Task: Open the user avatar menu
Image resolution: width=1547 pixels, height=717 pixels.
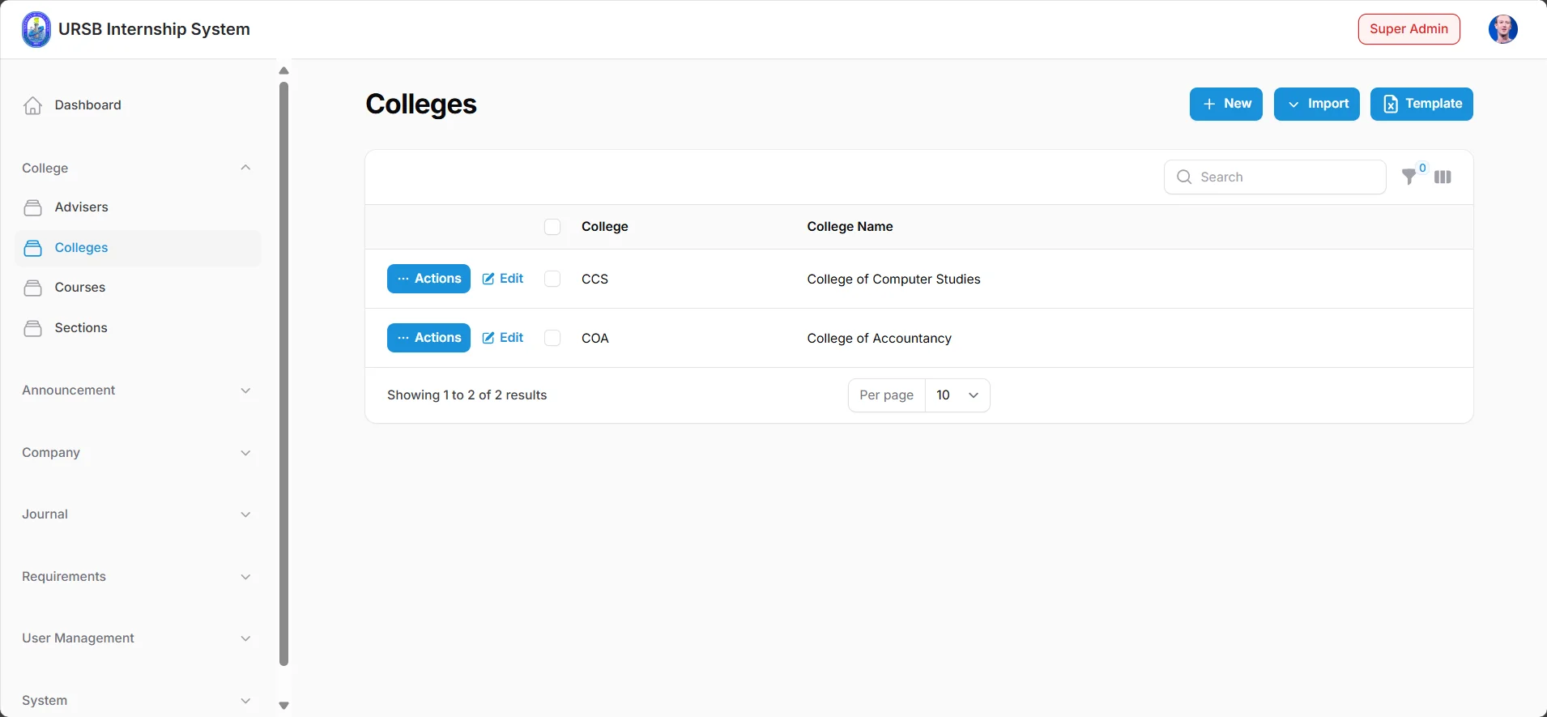Action: coord(1502,29)
